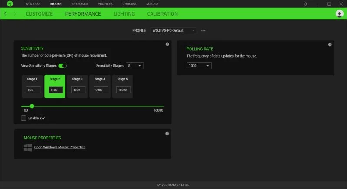Click the POLLING RATE section heading
This screenshot has height=189, width=347.
[200, 49]
